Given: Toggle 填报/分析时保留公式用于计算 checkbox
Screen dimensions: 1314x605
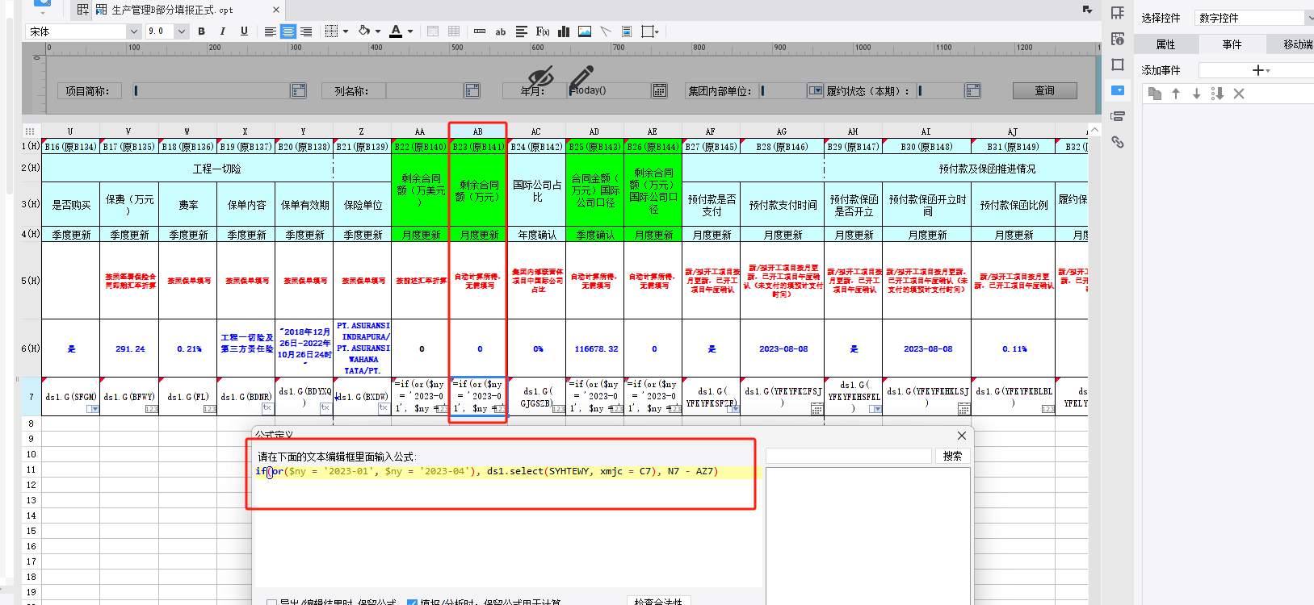Looking at the screenshot, I should click(412, 603).
